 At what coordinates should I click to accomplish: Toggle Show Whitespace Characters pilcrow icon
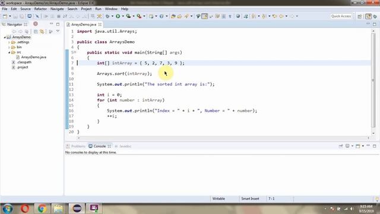(230, 16)
